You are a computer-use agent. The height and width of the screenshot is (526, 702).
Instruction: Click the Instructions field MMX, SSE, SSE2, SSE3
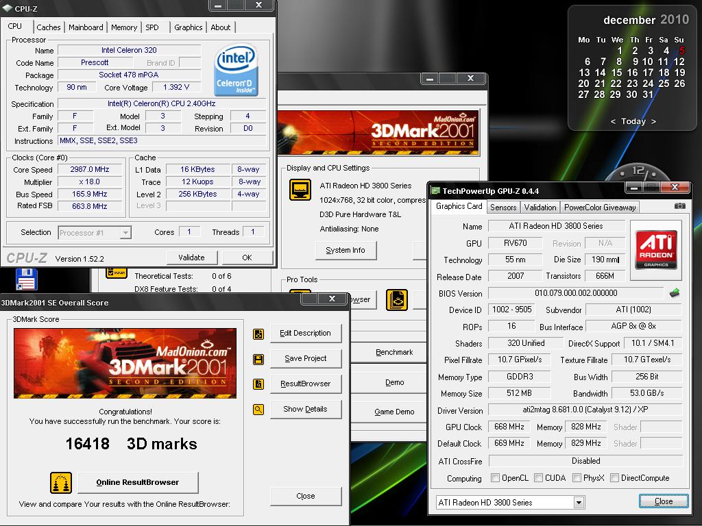coord(162,140)
